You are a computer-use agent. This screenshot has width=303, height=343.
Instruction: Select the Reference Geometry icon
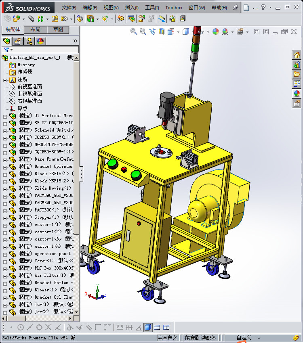click(105, 19)
